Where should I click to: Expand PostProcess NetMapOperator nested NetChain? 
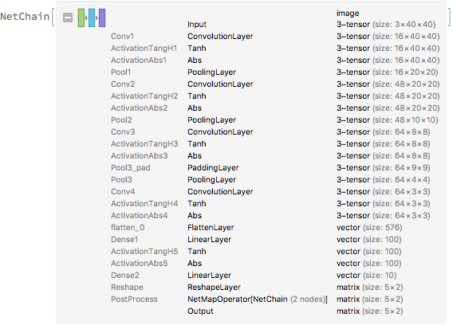pos(257,300)
